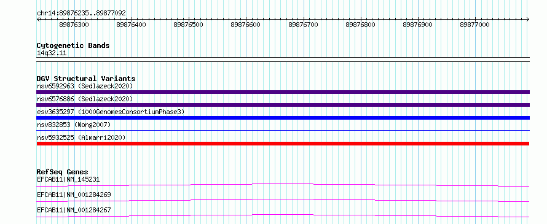547x224 pixels.
Task: Click the purple bar under nsv6576886
Action: [283, 105]
